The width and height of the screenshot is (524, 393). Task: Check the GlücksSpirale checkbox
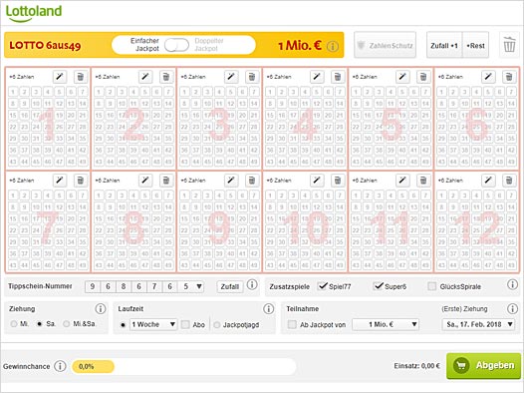[432, 286]
